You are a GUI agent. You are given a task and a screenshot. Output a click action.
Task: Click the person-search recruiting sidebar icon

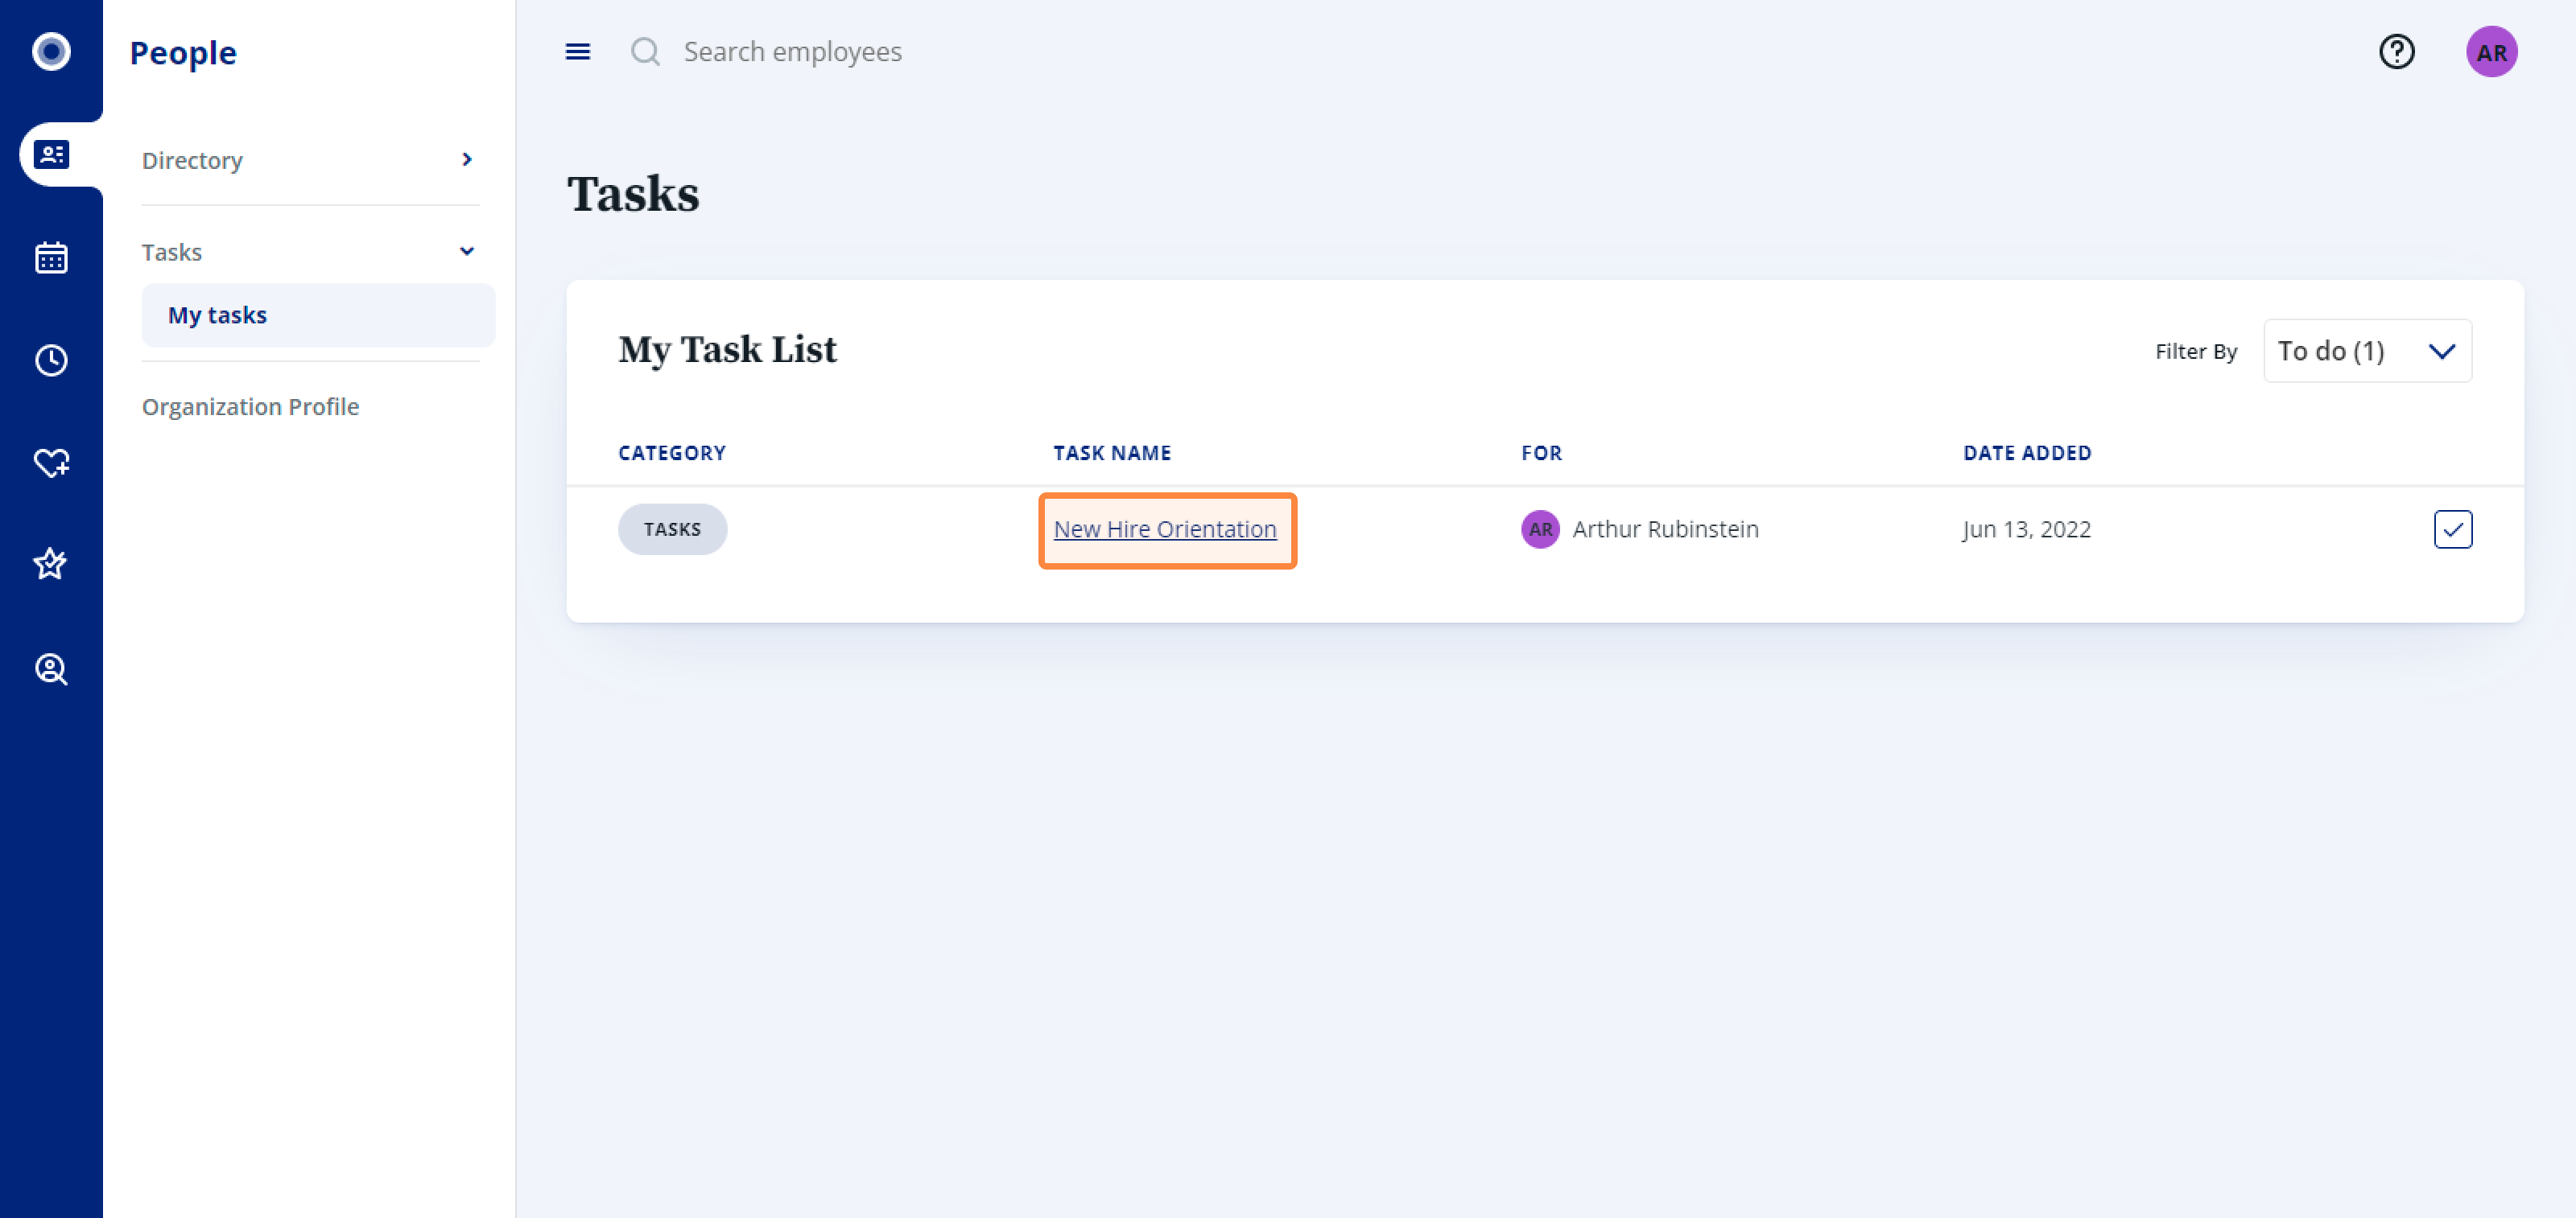pyautogui.click(x=51, y=669)
